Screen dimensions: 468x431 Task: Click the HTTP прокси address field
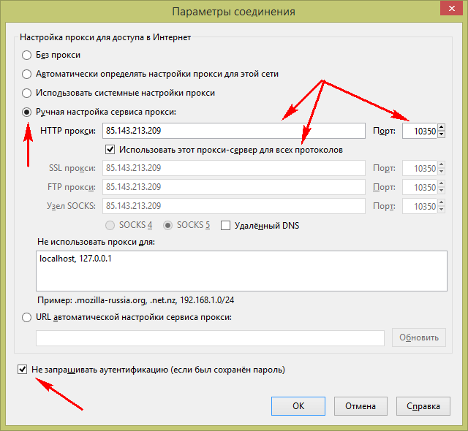[234, 131]
